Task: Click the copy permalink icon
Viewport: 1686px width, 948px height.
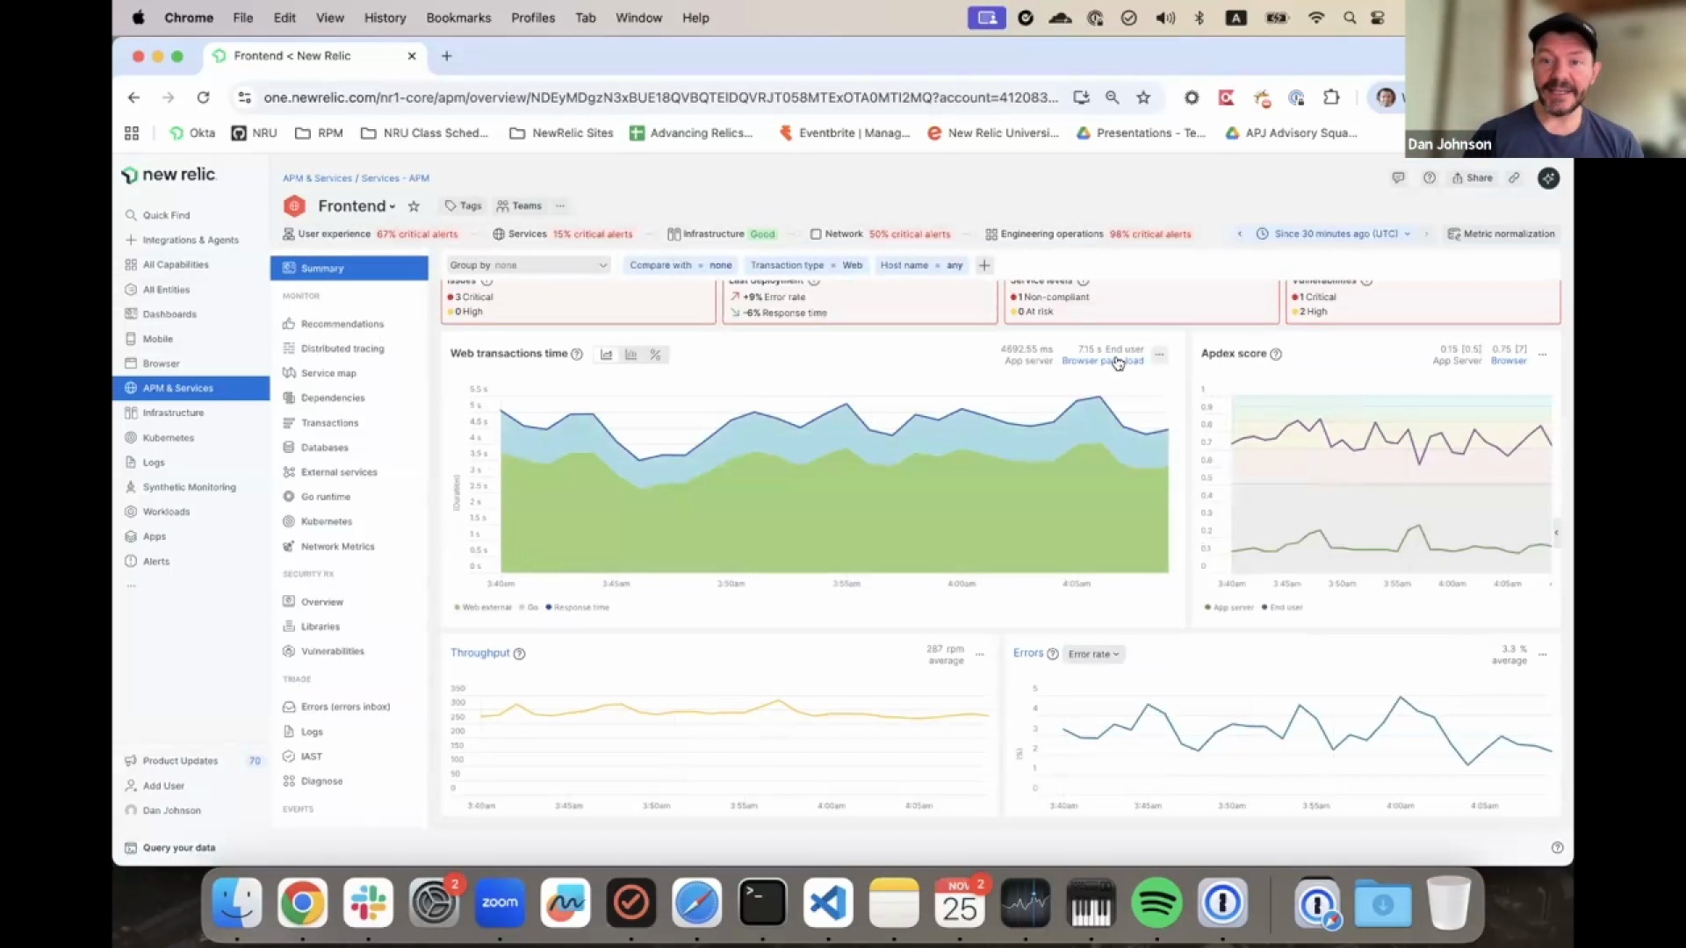Action: tap(1514, 178)
